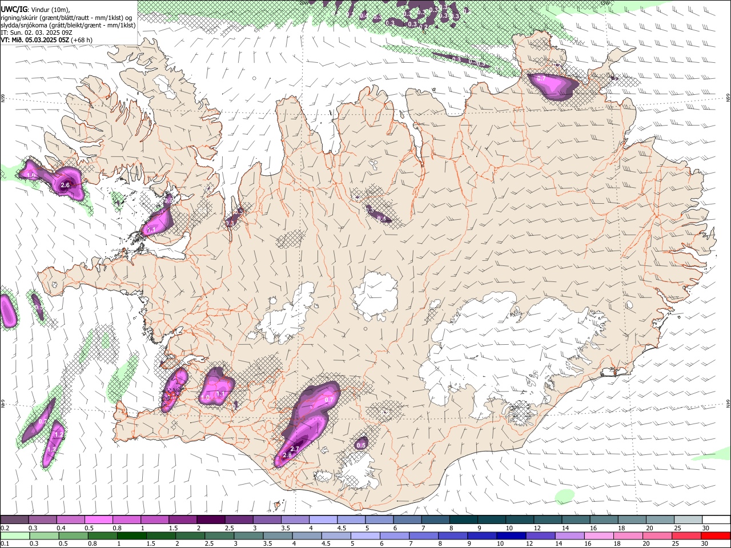Click the "Vindur (10m)" header text
This screenshot has width=731, height=548.
50,10
